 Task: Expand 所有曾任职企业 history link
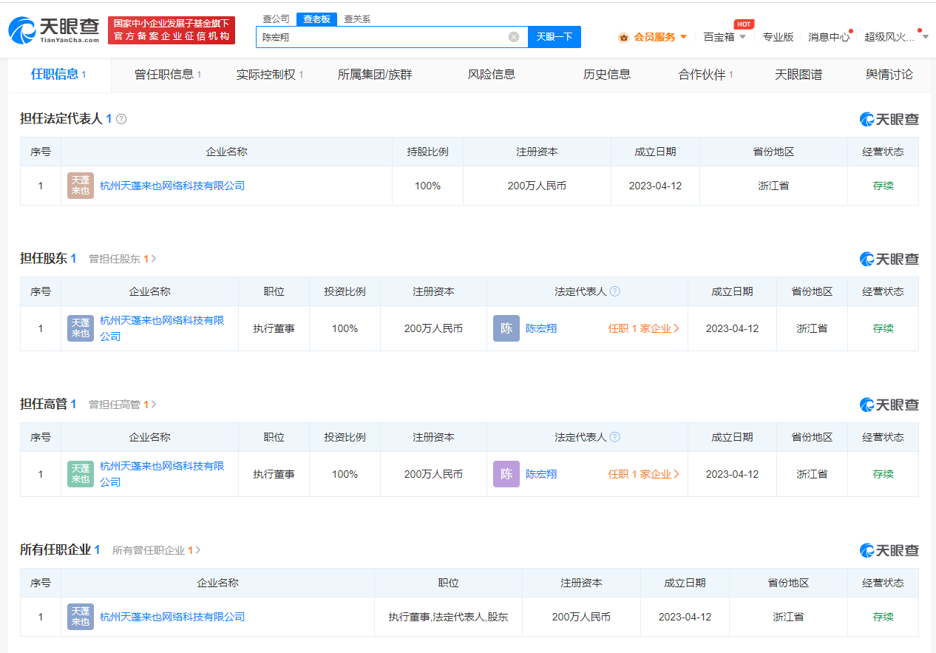coord(156,550)
